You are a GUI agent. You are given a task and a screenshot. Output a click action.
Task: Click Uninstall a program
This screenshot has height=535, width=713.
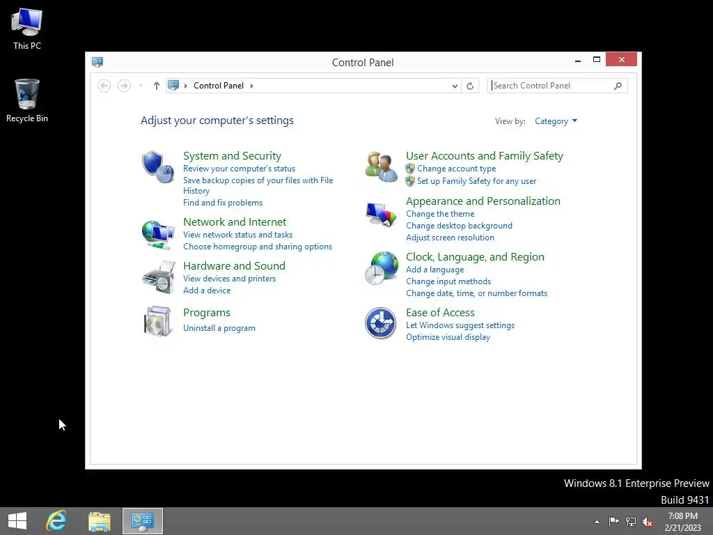[219, 328]
